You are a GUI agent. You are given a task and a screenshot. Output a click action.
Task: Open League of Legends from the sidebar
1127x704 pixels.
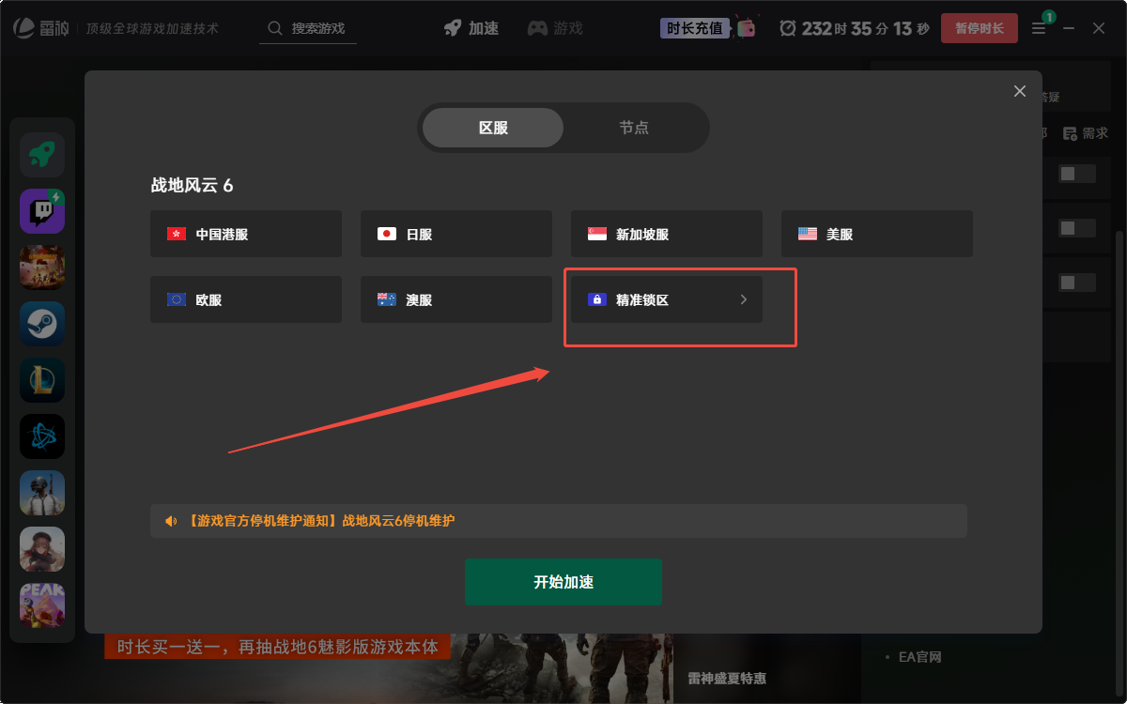(x=42, y=379)
